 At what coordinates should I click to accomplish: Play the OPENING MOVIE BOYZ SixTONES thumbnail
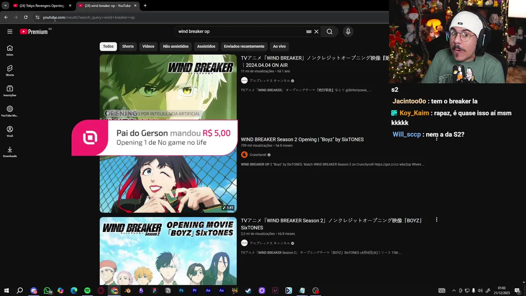click(x=168, y=251)
